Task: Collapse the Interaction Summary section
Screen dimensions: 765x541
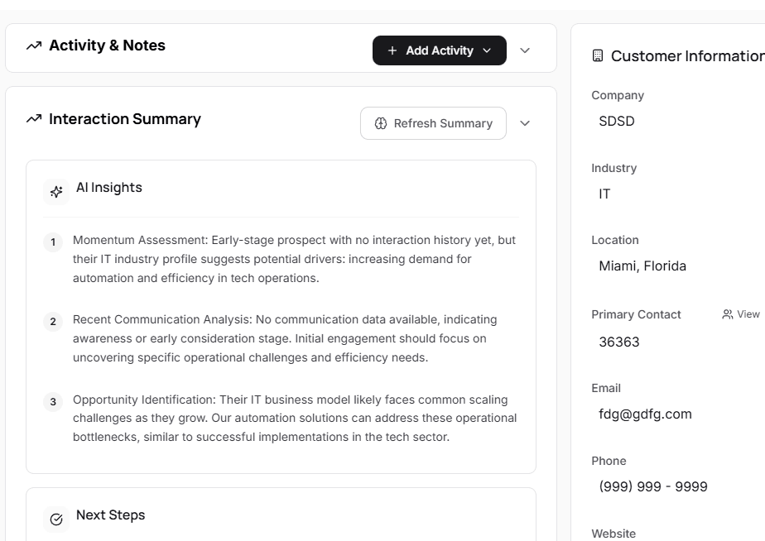Action: (525, 123)
